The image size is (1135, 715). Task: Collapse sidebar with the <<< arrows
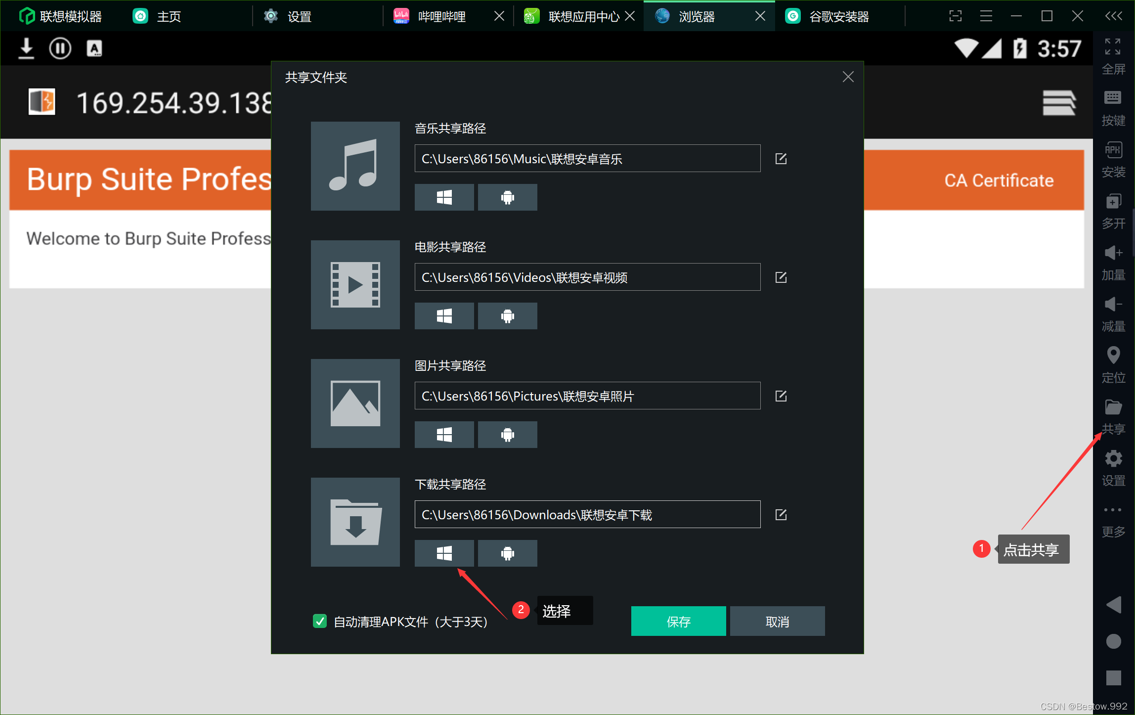point(1113,16)
